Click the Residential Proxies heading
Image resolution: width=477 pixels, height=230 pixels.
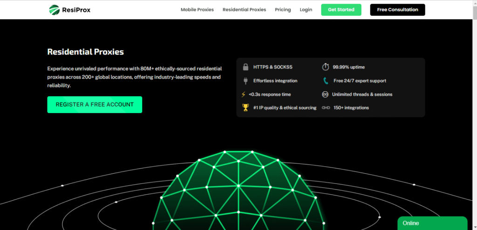point(86,52)
